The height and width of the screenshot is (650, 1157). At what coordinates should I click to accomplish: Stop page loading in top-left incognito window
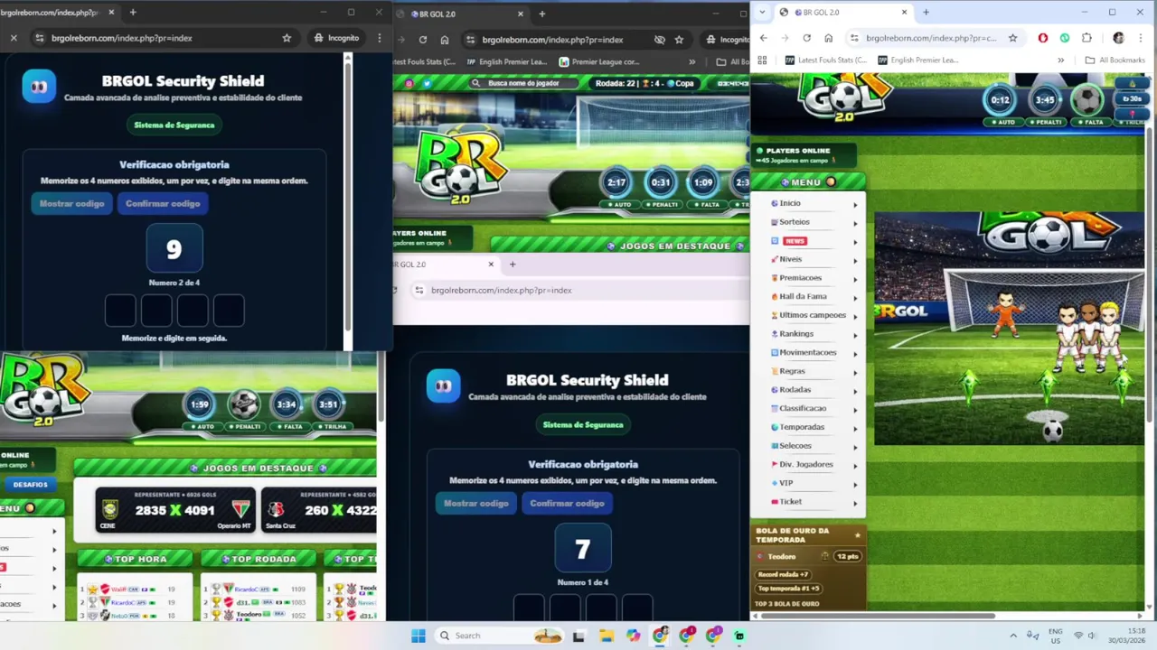[13, 38]
